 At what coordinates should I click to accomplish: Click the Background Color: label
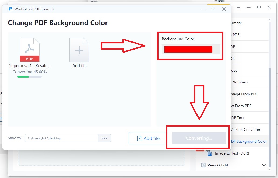(178, 39)
